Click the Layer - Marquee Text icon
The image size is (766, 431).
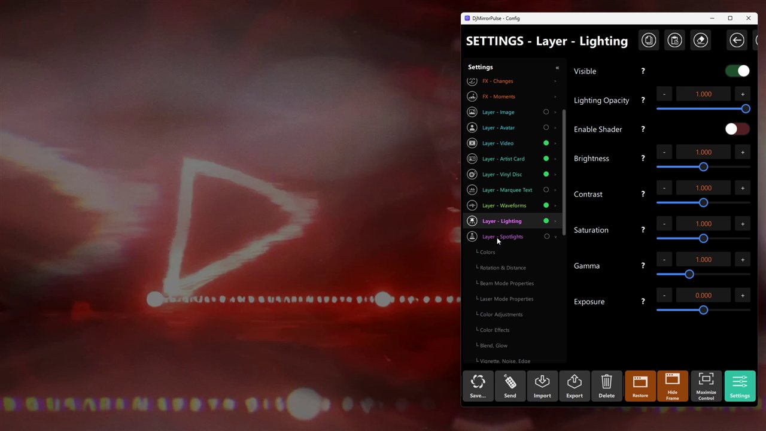[472, 190]
